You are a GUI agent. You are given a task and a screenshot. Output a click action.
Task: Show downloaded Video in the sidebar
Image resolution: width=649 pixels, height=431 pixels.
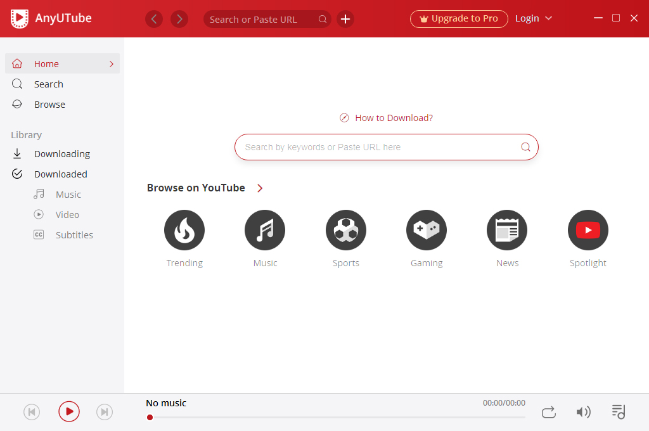[x=63, y=215]
